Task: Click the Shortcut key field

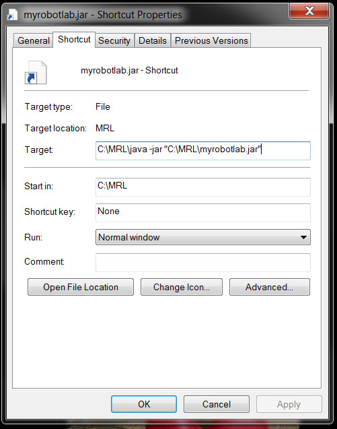Action: click(202, 213)
